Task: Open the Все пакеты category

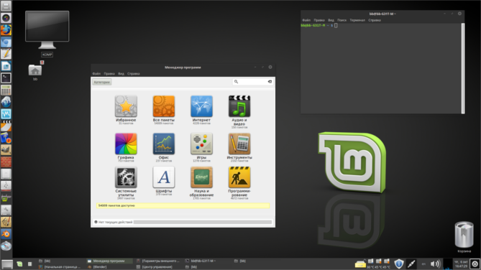Action: tap(163, 109)
